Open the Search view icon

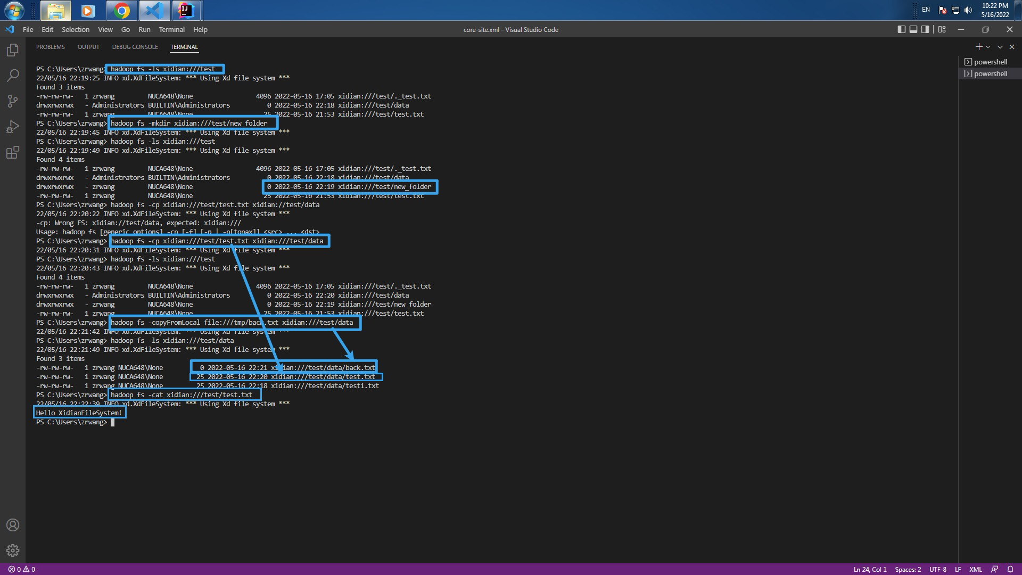[13, 76]
